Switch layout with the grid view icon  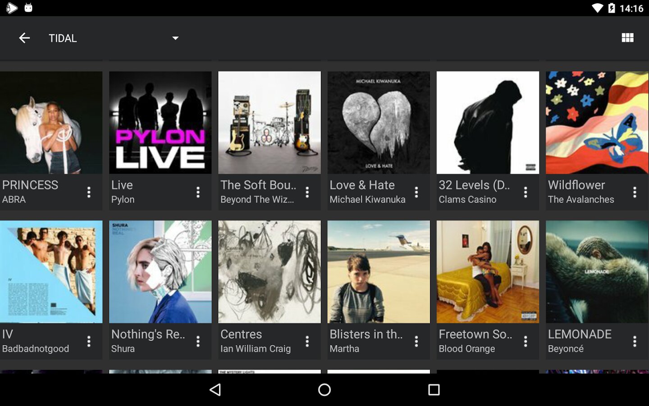627,38
